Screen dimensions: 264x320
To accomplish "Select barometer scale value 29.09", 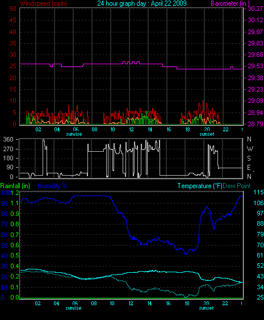I will pyautogui.click(x=255, y=101).
